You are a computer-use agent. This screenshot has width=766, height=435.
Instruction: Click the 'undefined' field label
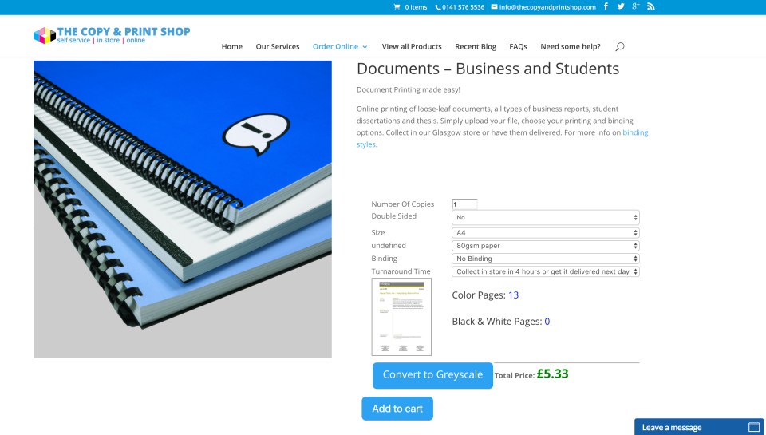point(389,246)
